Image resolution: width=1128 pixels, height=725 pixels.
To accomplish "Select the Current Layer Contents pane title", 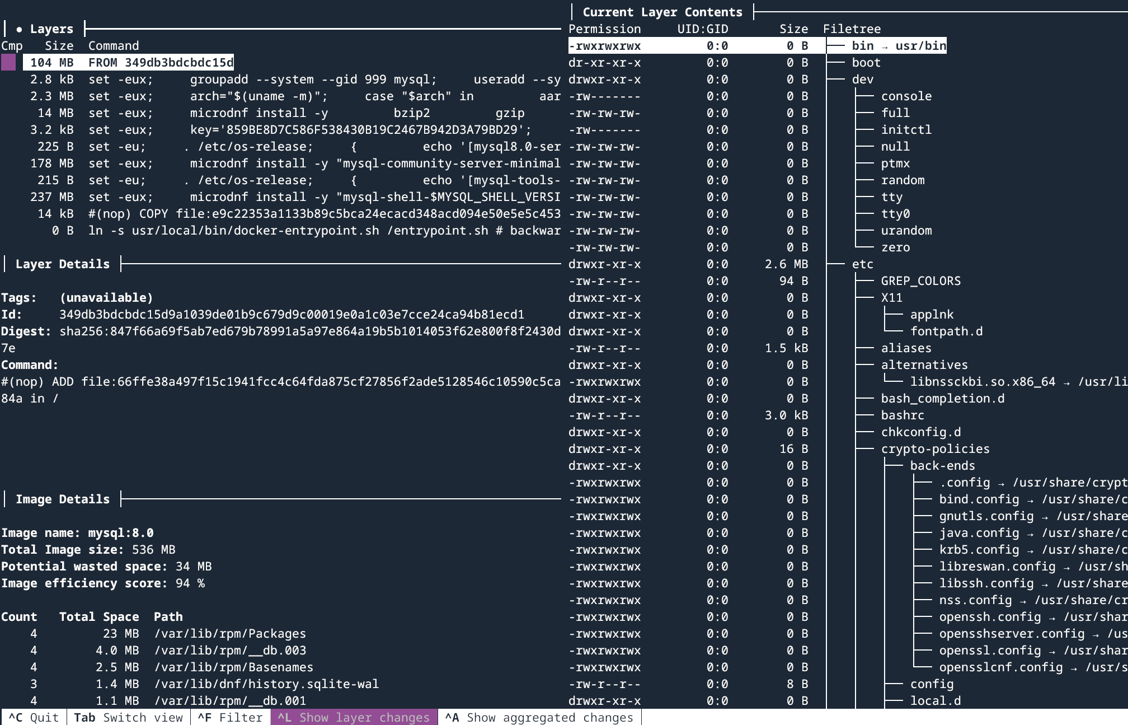I will pos(662,12).
